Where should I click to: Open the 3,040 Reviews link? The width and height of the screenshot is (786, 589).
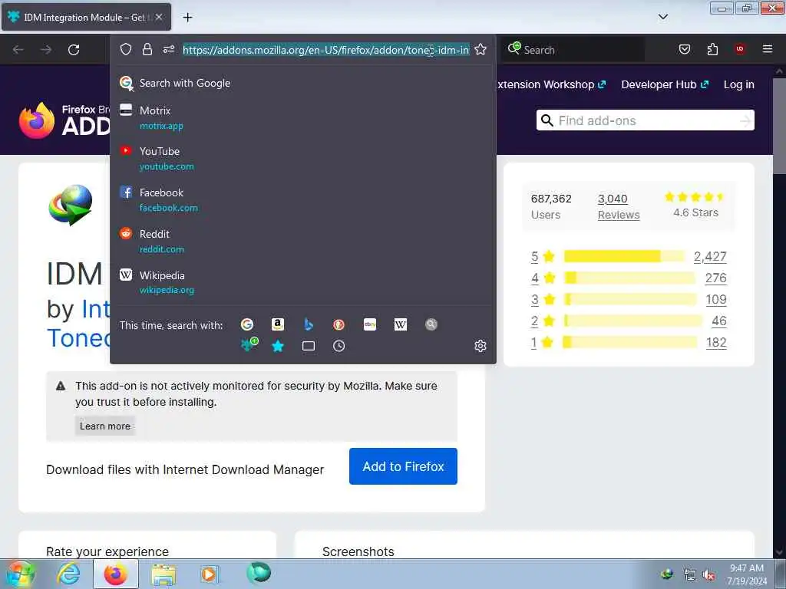click(619, 206)
